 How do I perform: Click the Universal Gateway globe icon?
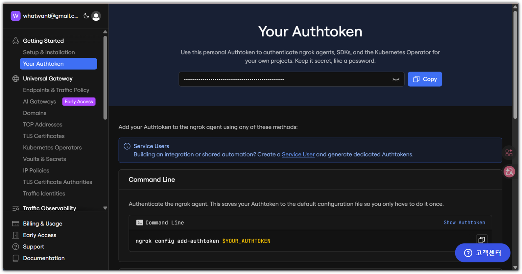(15, 78)
